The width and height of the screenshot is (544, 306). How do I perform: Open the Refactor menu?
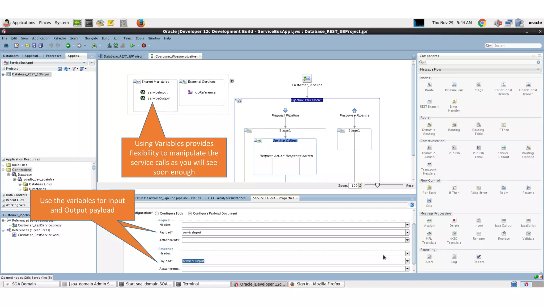[x=60, y=38]
